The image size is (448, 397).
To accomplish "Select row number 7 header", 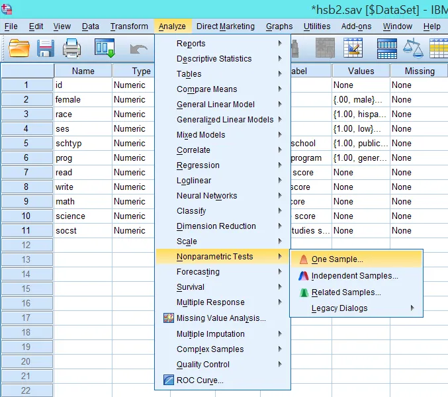I will 26,172.
